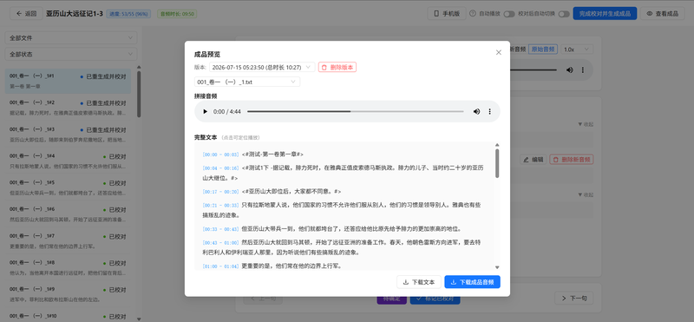Click the sentence list scroll-down arrow
The height and width of the screenshot is (322, 694).
pyautogui.click(x=139, y=319)
